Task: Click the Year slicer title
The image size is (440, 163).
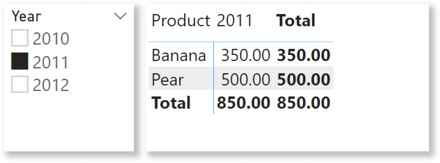Action: 26,16
